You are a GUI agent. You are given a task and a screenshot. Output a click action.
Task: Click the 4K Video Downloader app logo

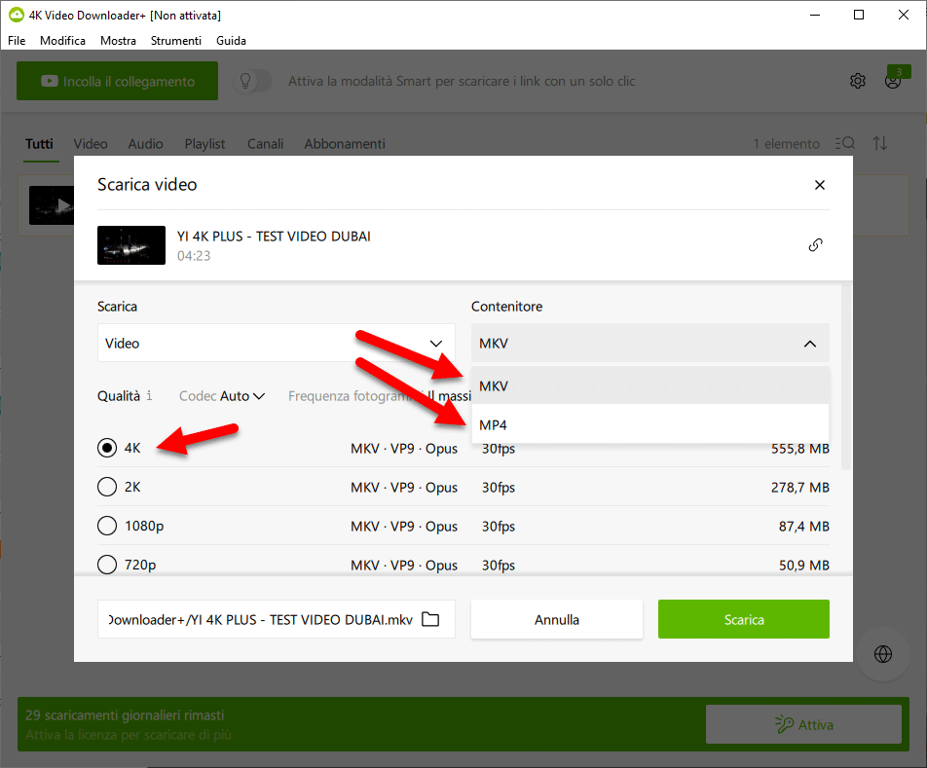[17, 15]
